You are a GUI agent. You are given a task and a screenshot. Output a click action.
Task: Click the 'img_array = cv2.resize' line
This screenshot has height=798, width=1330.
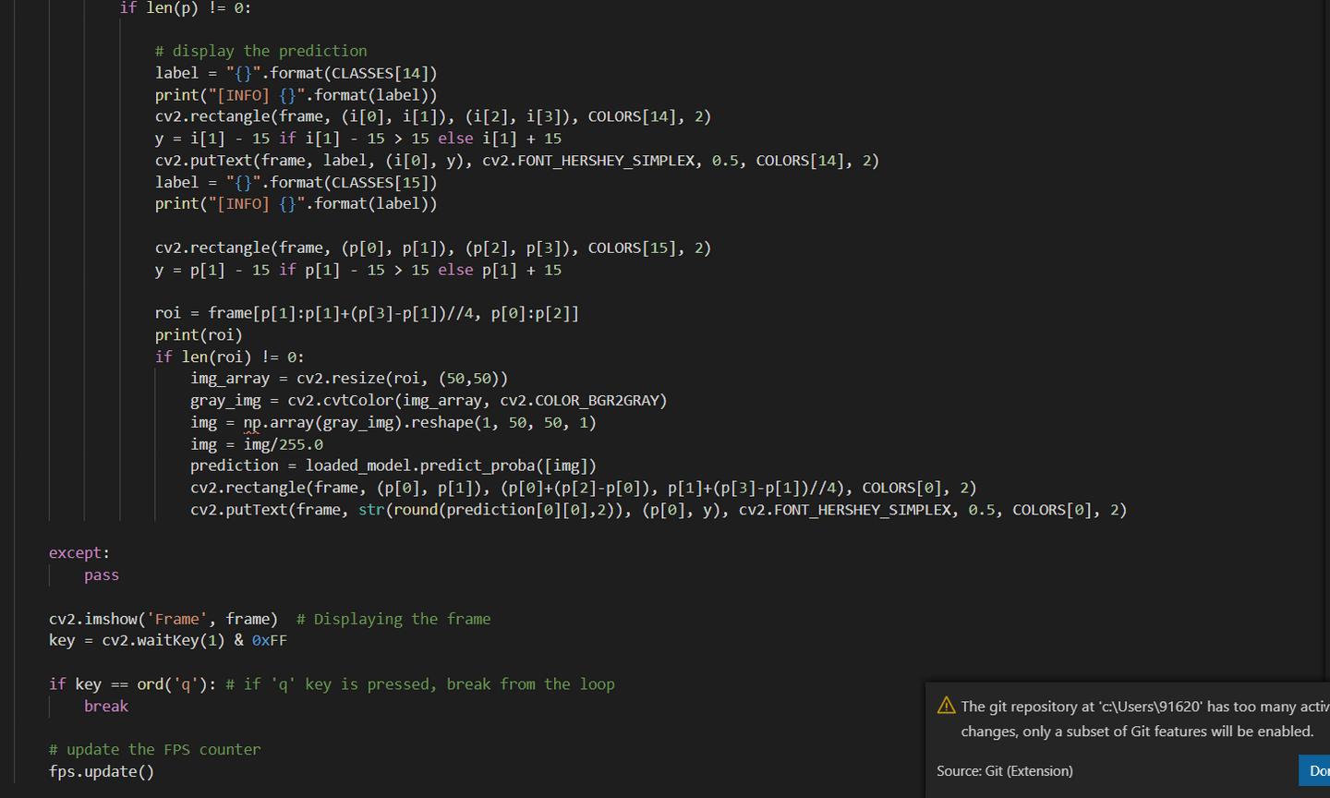pyautogui.click(x=349, y=379)
